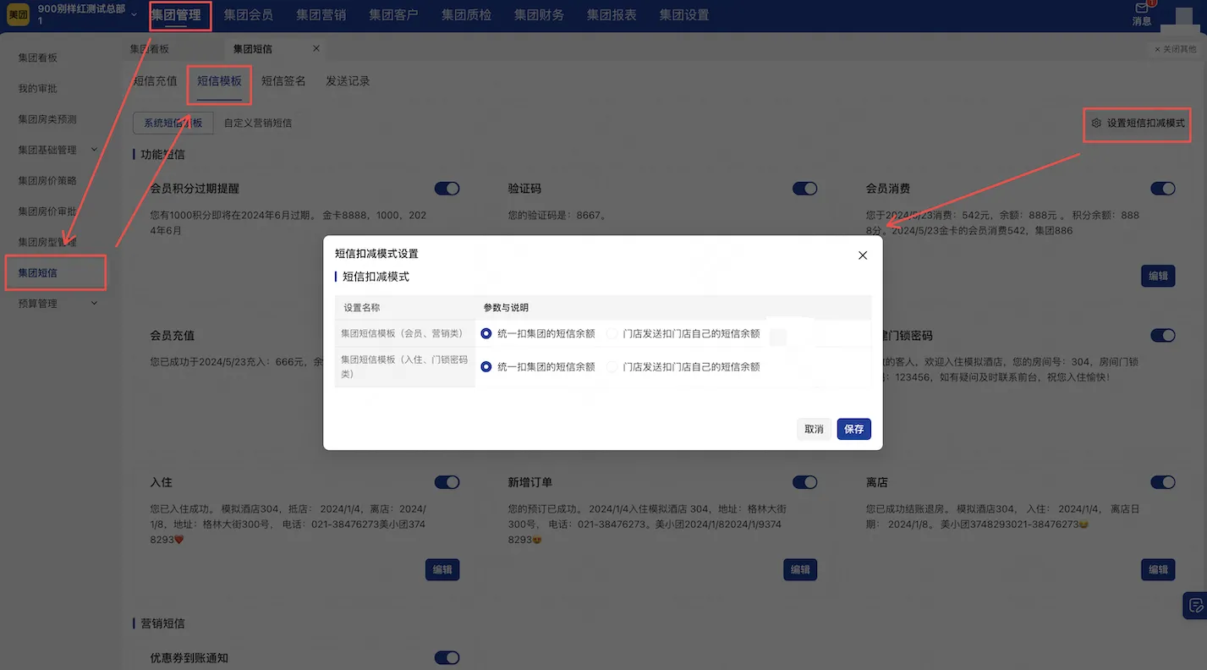Close the 短信扣减模式设置 dialog with X

coord(863,255)
